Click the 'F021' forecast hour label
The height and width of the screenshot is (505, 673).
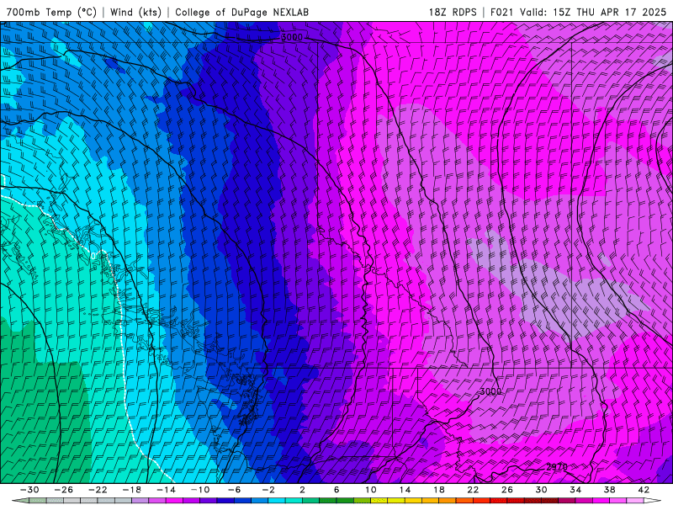[501, 12]
